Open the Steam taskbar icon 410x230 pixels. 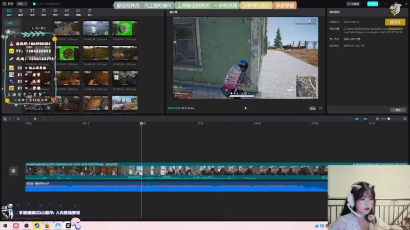pos(36,225)
